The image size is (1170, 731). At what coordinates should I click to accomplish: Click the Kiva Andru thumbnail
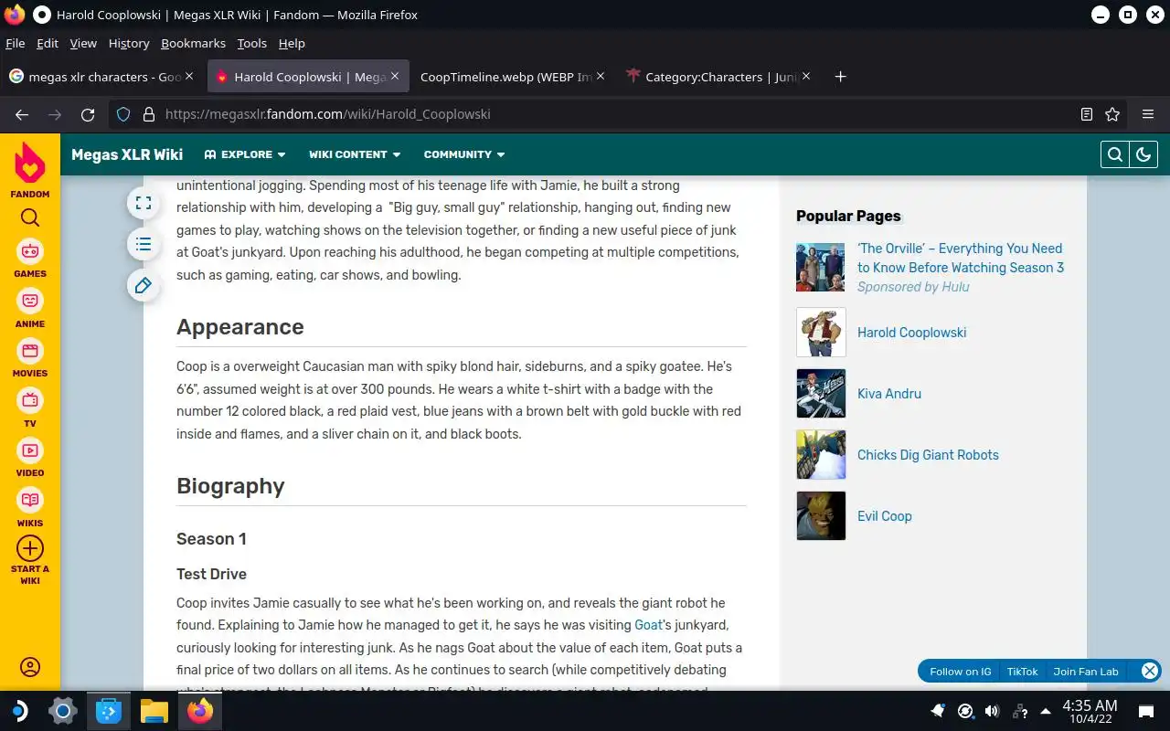[x=821, y=393]
